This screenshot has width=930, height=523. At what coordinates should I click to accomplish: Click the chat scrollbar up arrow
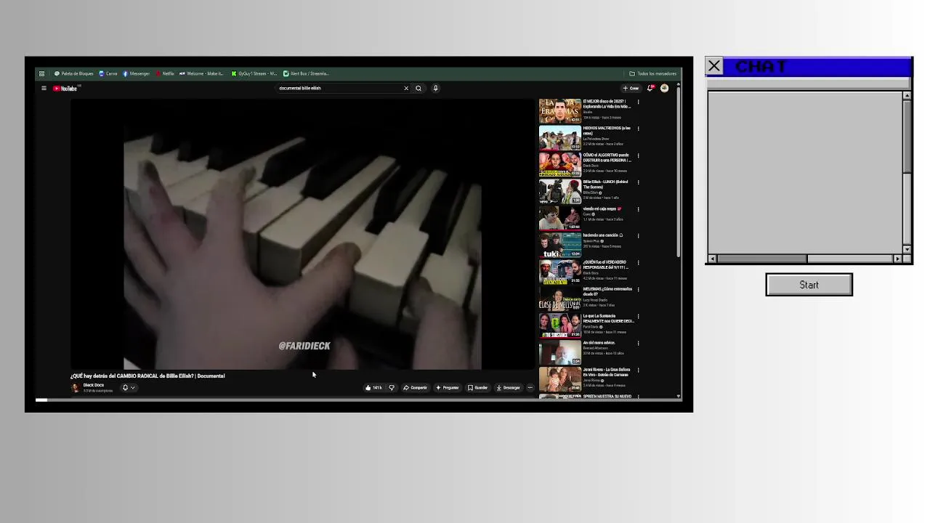907,96
